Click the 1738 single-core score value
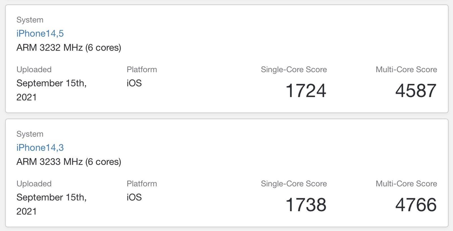Screen dimensions: 453x231 306,205
